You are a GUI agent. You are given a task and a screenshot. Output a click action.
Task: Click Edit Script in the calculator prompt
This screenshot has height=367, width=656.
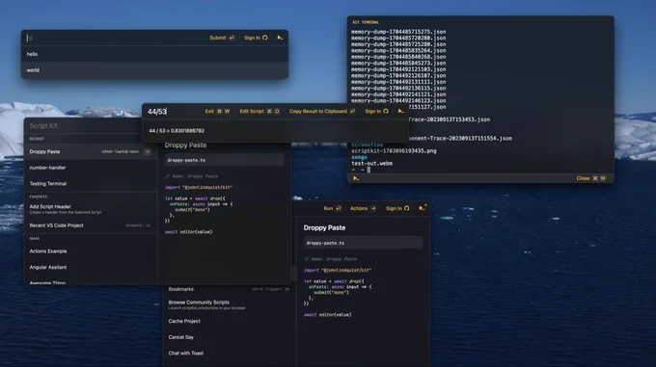pos(260,111)
